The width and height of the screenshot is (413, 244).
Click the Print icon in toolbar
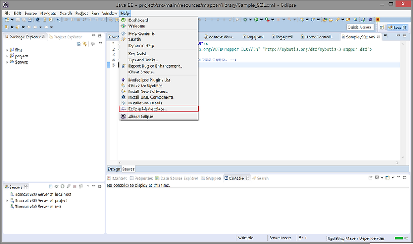29,20
